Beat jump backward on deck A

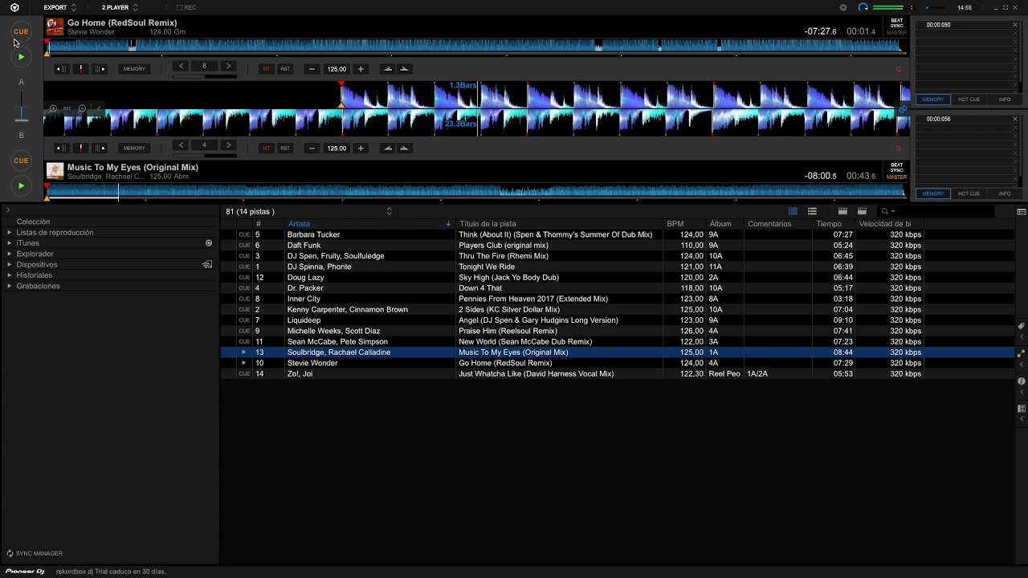(x=182, y=66)
